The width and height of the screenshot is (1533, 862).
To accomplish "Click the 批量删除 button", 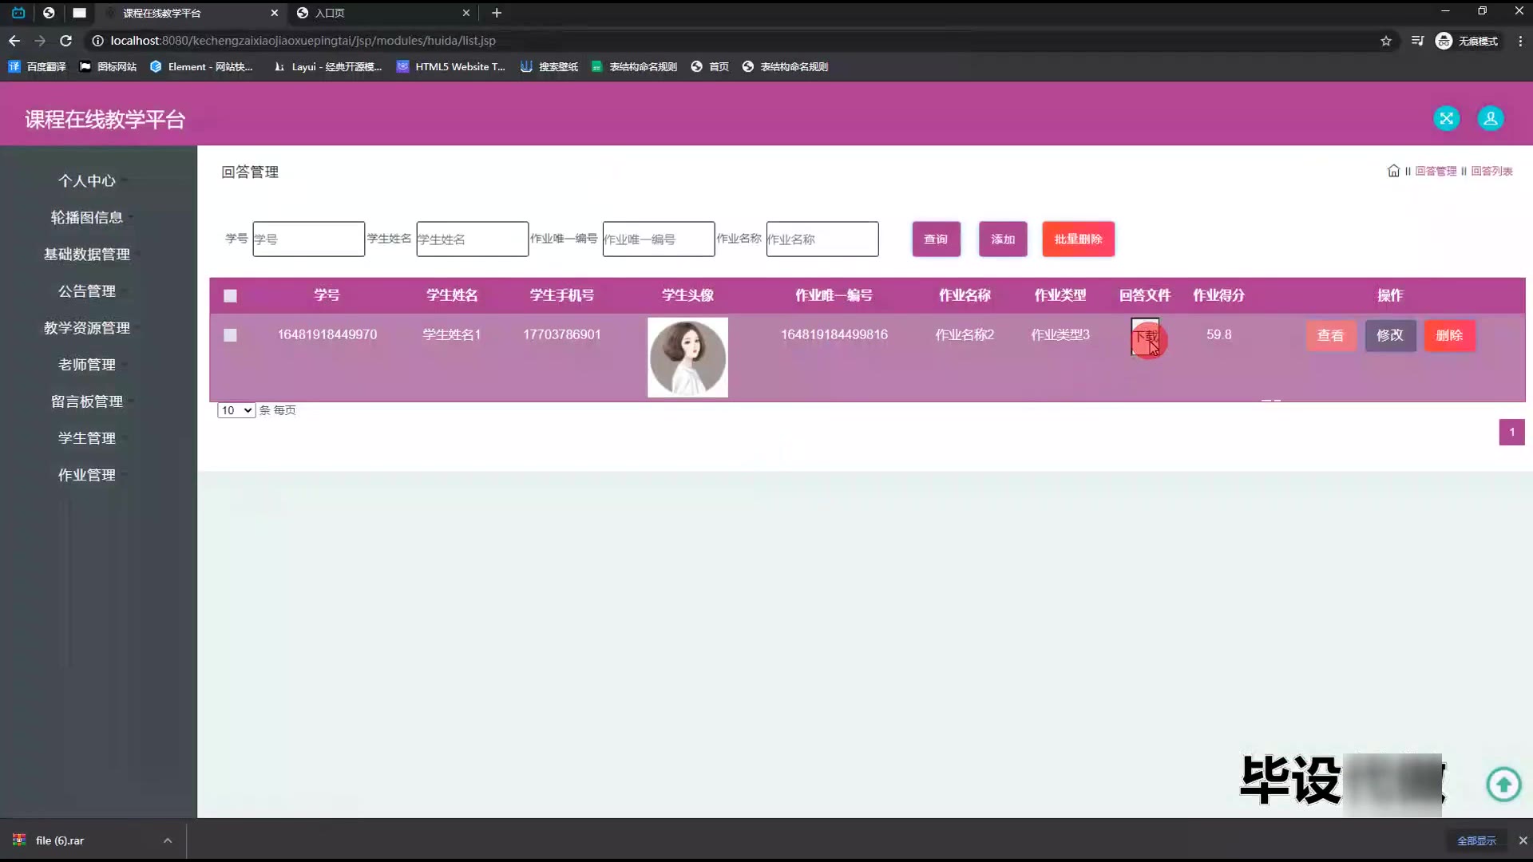I will [x=1078, y=239].
